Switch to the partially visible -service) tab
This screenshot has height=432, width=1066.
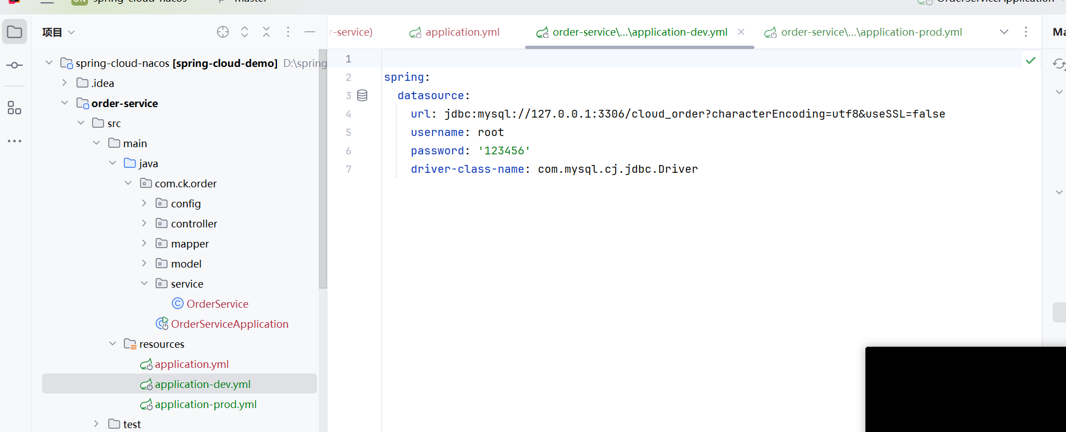click(x=351, y=32)
